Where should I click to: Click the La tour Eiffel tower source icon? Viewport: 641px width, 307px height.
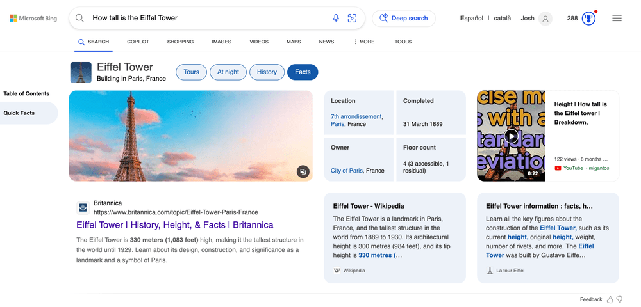pos(490,271)
